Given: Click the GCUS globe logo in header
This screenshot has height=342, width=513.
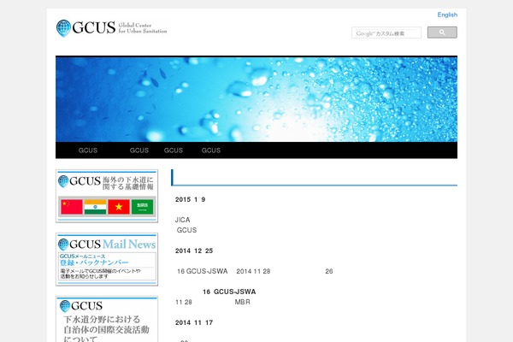Looking at the screenshot, I should [63, 28].
